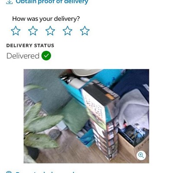The width and height of the screenshot is (173, 173).
Task: Open the Obtain proof of delivery link
Action: (52, 2)
